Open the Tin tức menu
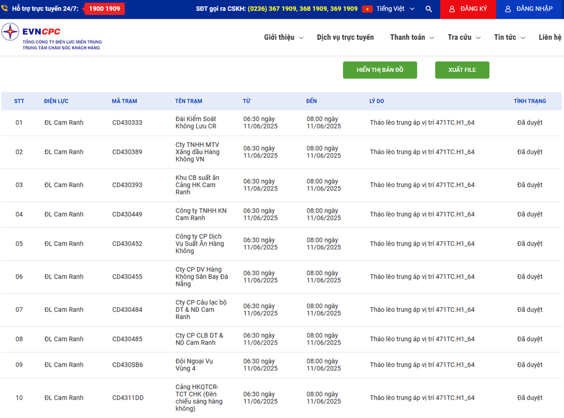 [509, 37]
